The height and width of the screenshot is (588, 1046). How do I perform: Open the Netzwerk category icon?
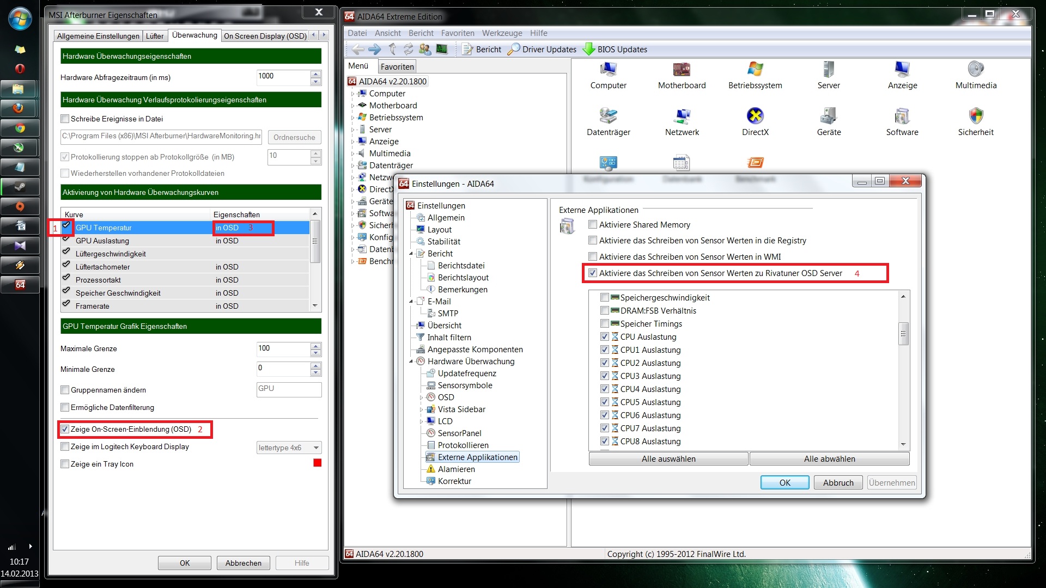click(x=682, y=116)
